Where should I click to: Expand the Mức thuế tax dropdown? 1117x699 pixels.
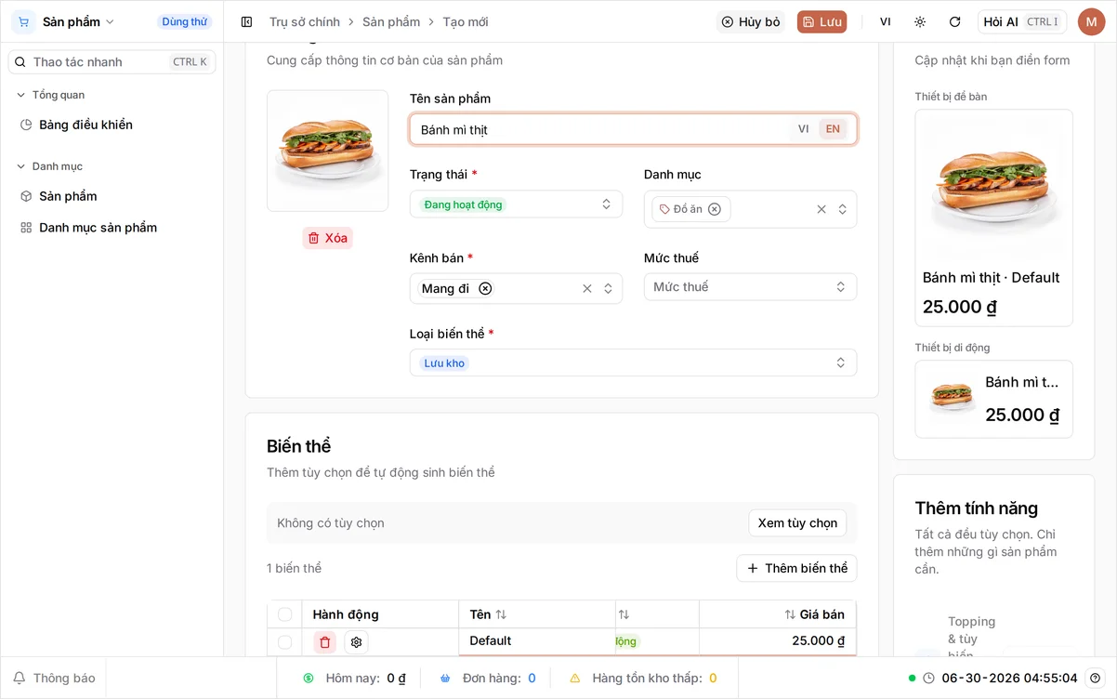[750, 287]
